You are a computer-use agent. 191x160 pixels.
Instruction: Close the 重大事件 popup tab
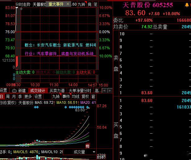coord(68,4)
